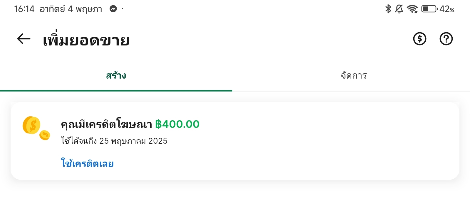Tap the battery indicator icon

click(429, 9)
